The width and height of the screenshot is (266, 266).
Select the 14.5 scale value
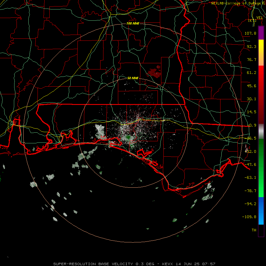[x=252, y=112]
